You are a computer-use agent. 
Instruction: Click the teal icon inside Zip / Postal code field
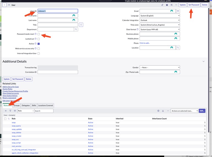point(176,72)
